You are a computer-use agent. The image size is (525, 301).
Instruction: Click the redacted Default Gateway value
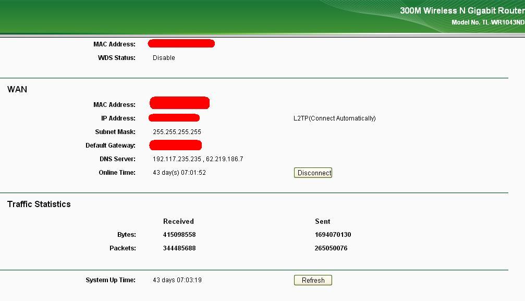tap(176, 145)
